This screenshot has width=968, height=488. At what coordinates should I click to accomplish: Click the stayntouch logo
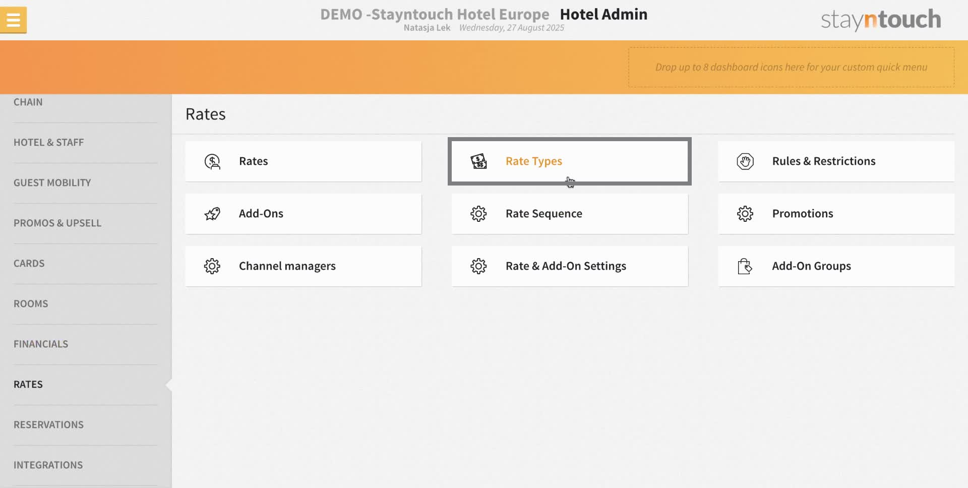(881, 20)
